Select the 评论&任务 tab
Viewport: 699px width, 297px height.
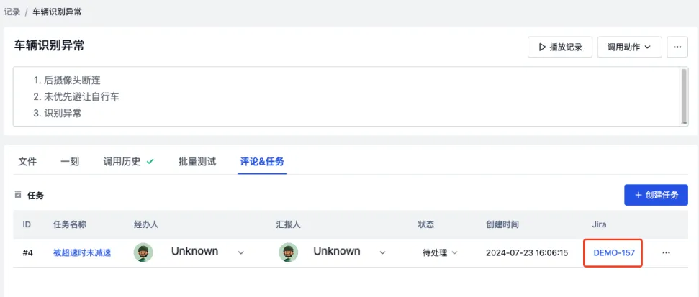262,162
